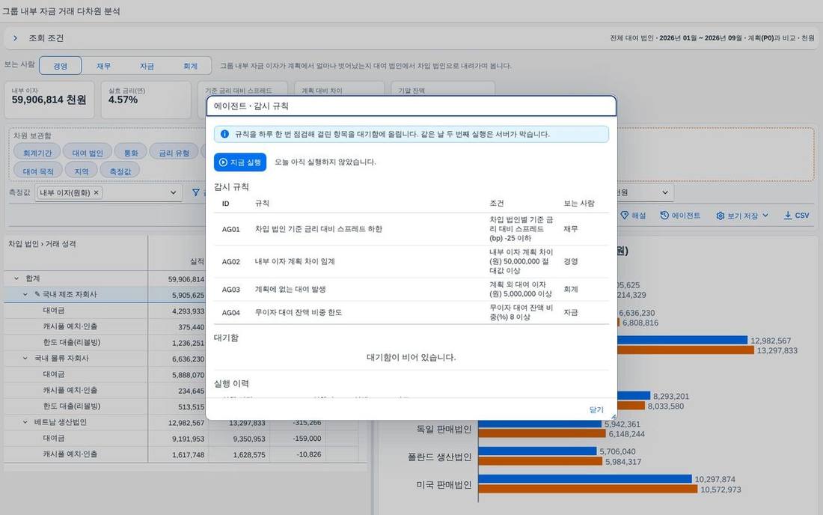Close the dialog with 닫기
Screen dimensions: 823x515
[x=596, y=409]
